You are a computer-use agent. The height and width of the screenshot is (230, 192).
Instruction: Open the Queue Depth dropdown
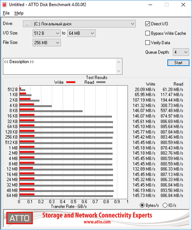click(181, 52)
